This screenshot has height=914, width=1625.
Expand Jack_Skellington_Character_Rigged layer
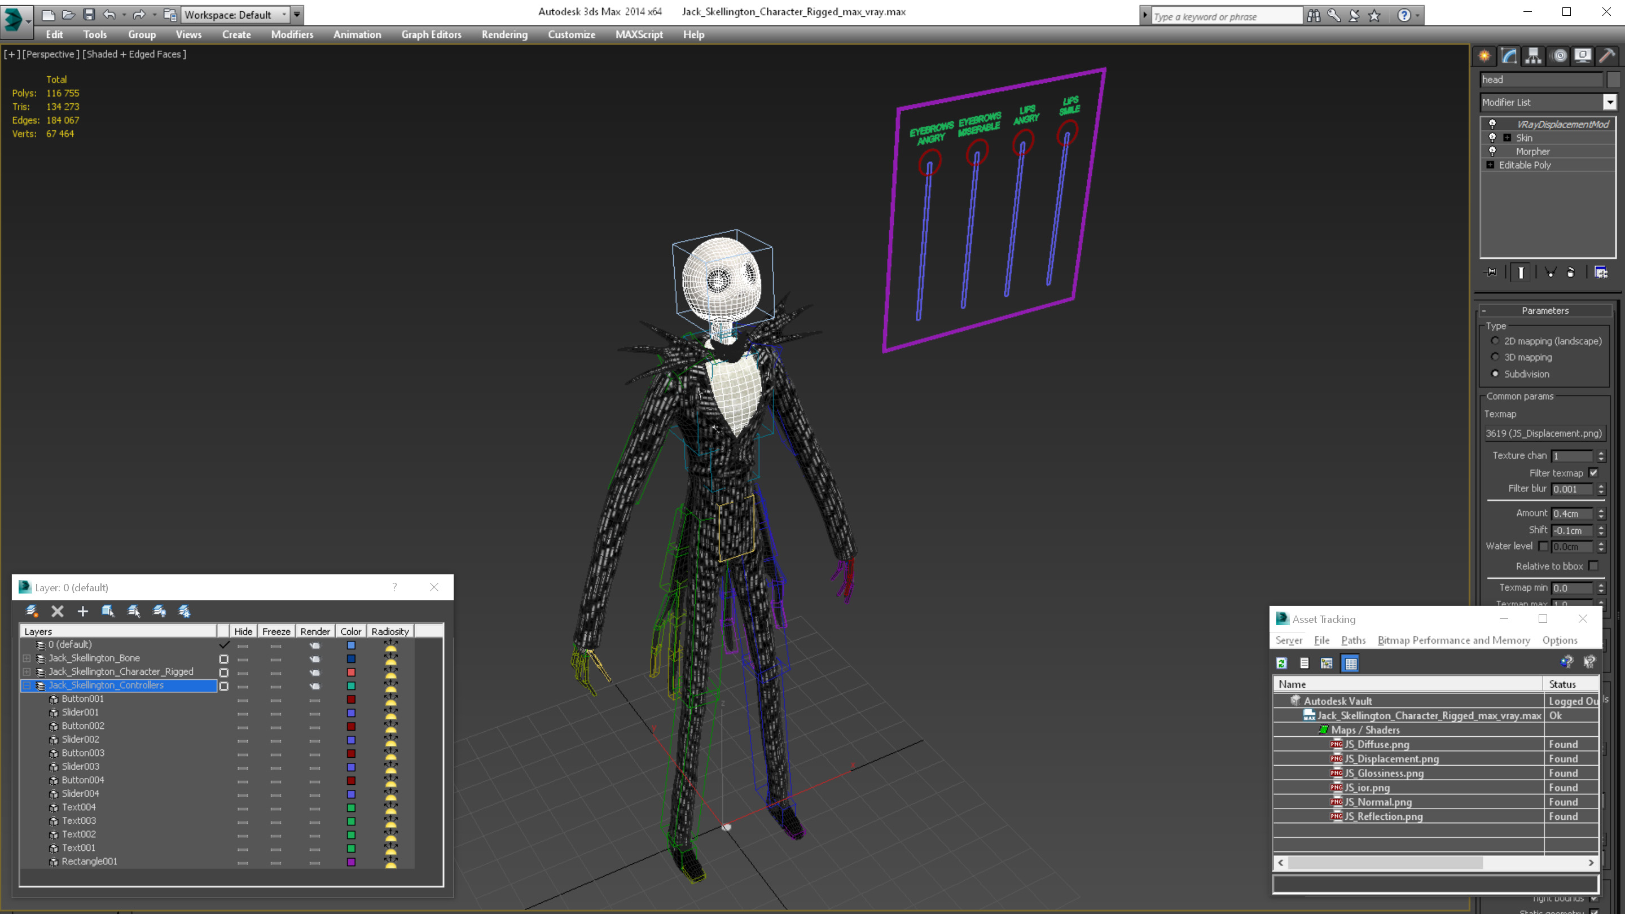pos(27,672)
